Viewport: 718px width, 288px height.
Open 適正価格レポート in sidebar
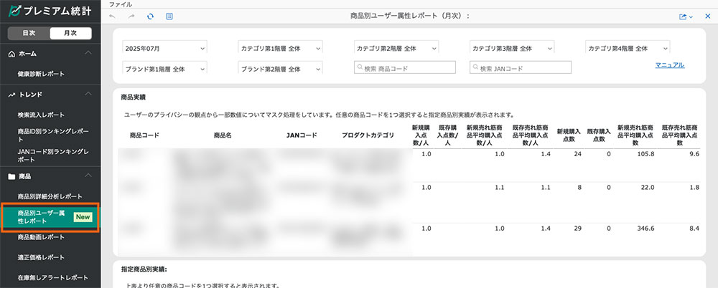[41, 257]
